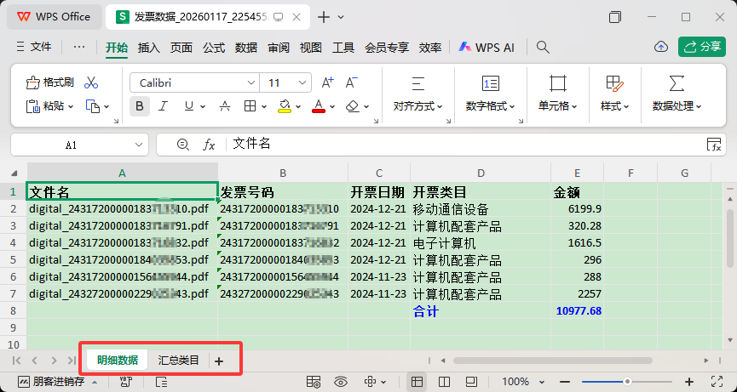The height and width of the screenshot is (392, 737).
Task: Switch to 汇总类目 sheet tab
Action: tap(179, 361)
